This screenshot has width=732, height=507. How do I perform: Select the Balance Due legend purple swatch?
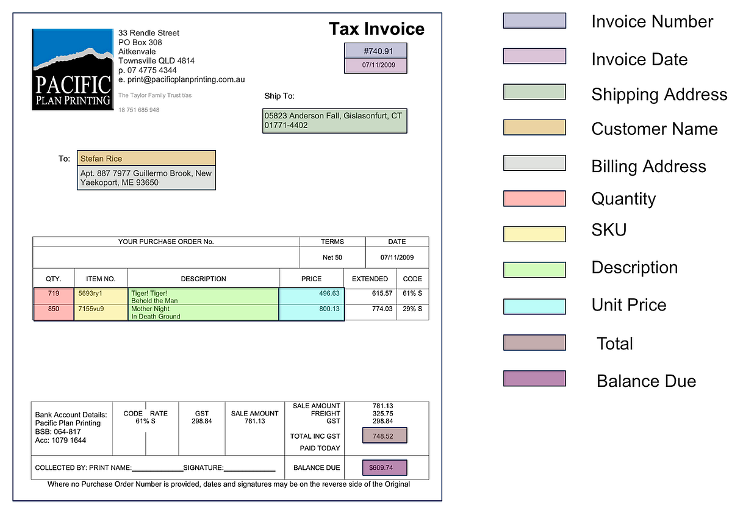point(534,379)
